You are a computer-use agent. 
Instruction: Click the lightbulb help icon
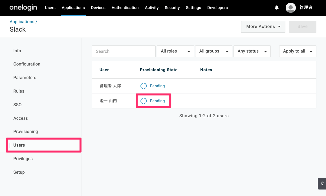[322, 184]
